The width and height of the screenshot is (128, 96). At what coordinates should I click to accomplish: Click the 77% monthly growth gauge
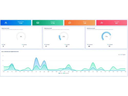pos(106,36)
